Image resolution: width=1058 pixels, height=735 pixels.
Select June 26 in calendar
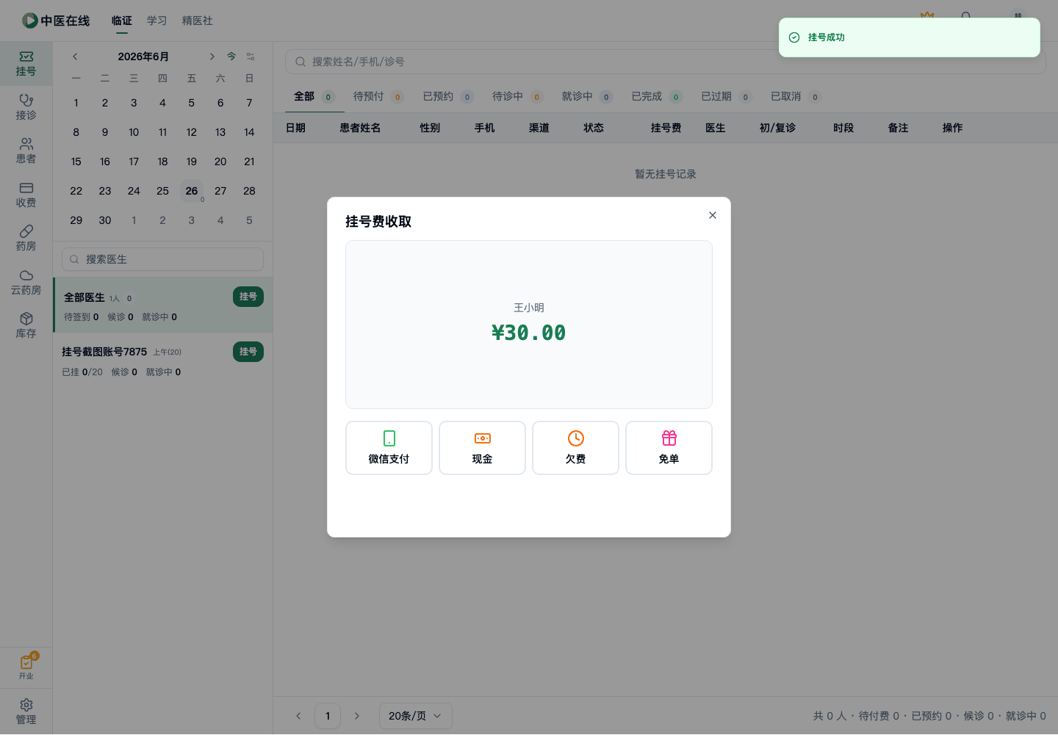pos(192,191)
